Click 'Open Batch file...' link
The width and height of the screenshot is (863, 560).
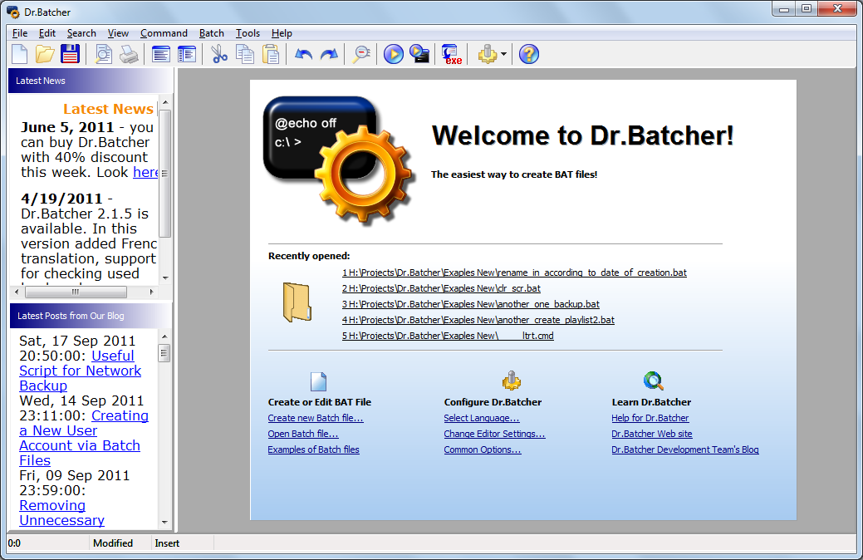[302, 434]
